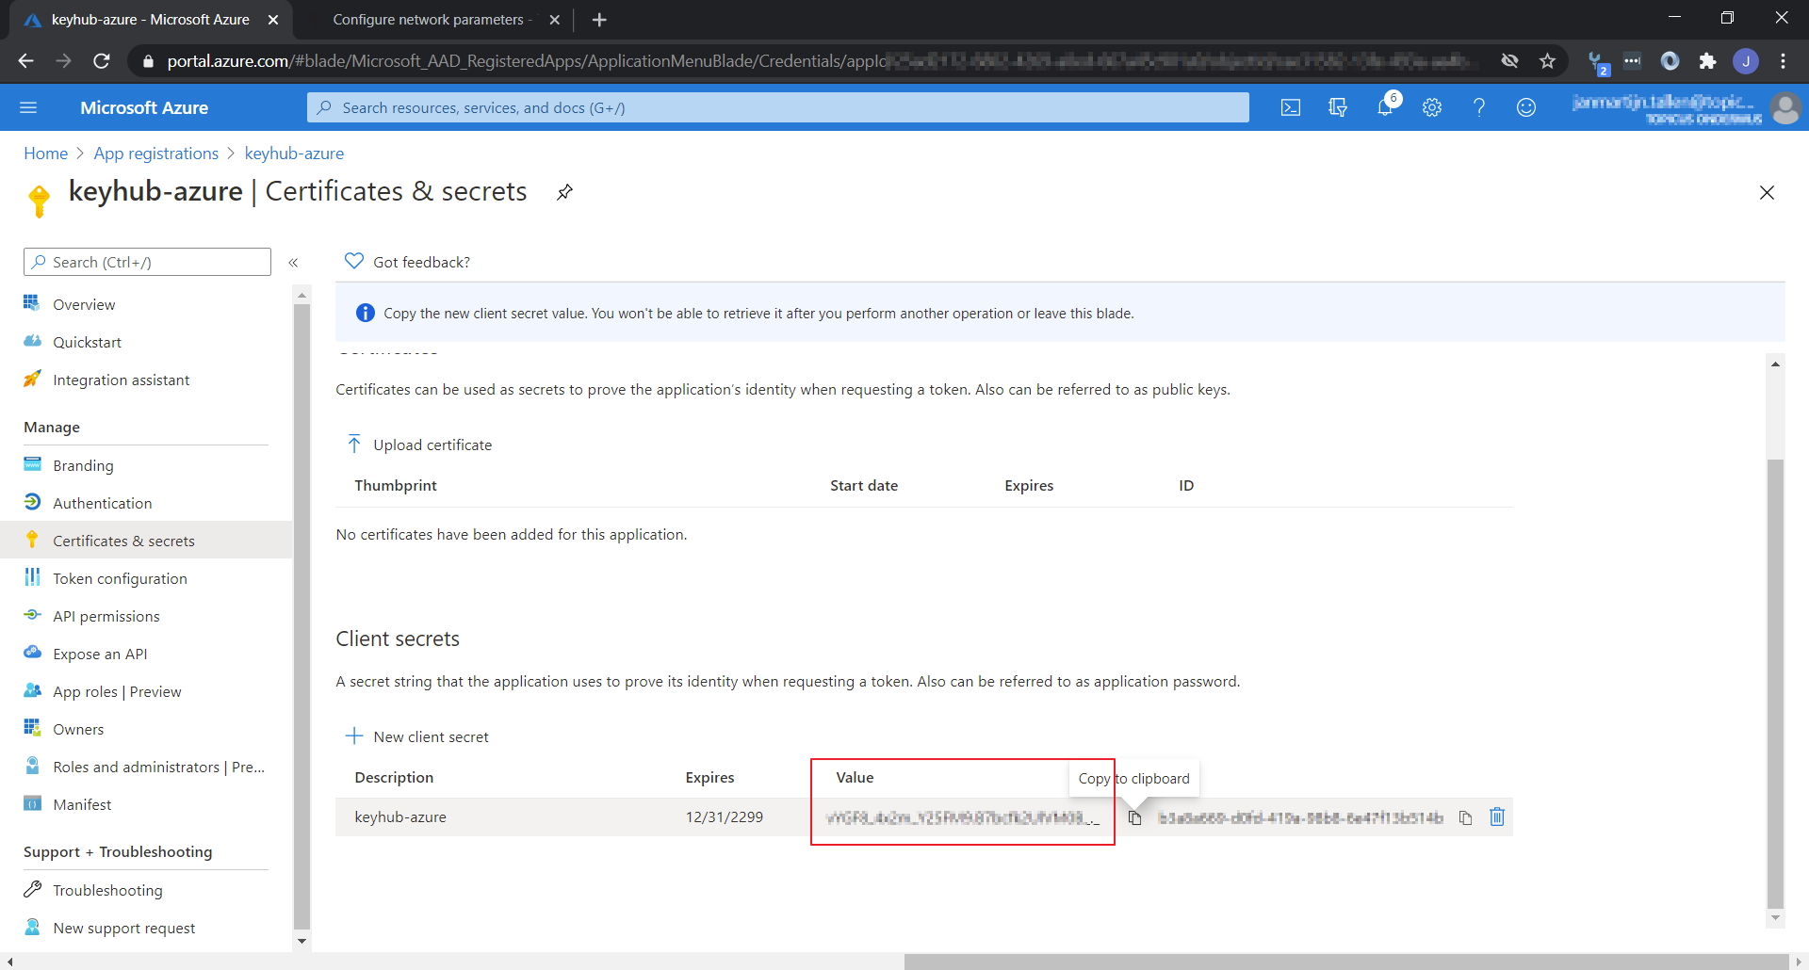Click the 12/31/2299 expiry date

point(725,816)
